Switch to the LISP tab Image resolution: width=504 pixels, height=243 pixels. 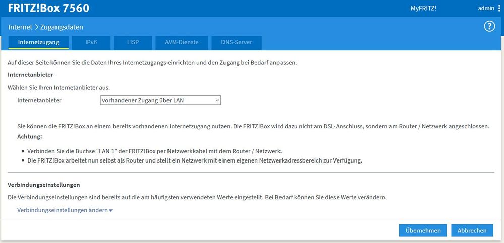[x=133, y=42]
